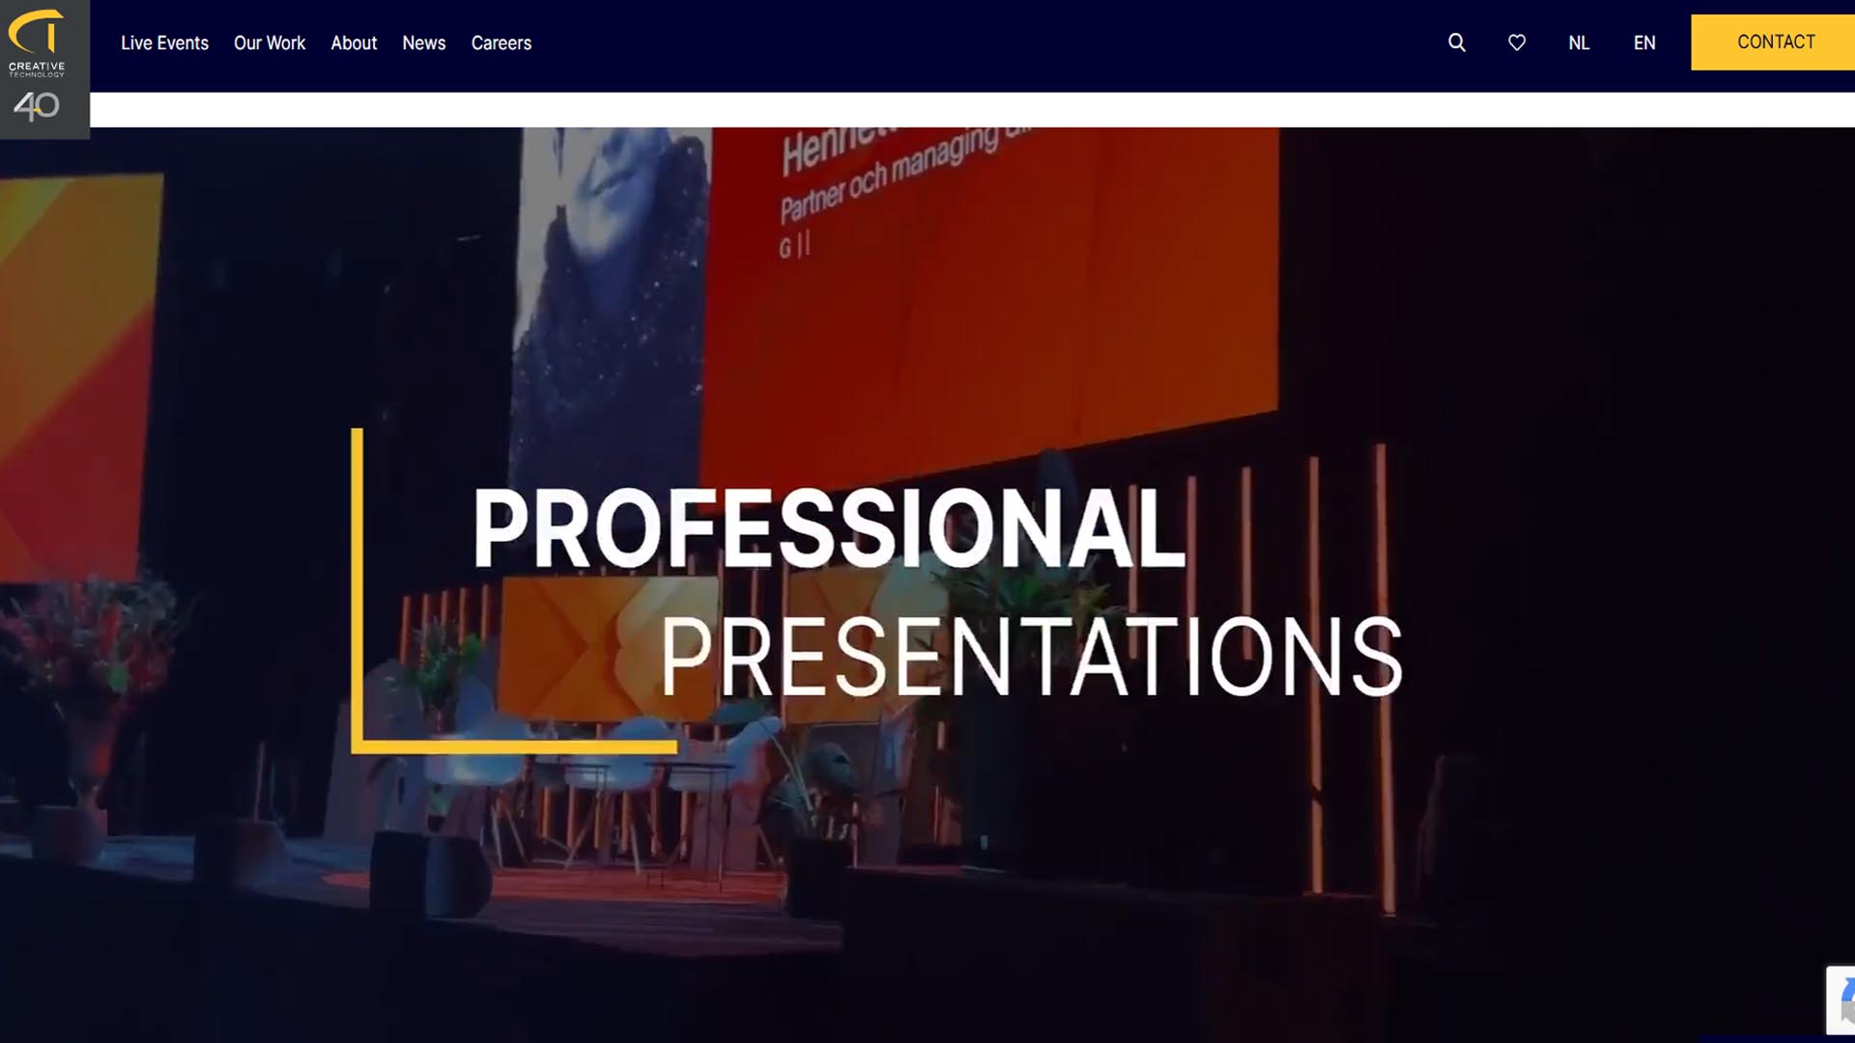Visit the Careers page
The height and width of the screenshot is (1043, 1855).
point(500,42)
